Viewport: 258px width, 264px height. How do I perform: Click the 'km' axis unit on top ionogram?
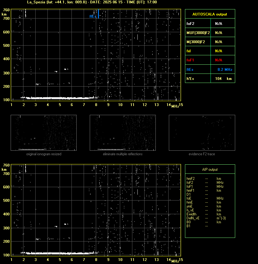[4, 14]
